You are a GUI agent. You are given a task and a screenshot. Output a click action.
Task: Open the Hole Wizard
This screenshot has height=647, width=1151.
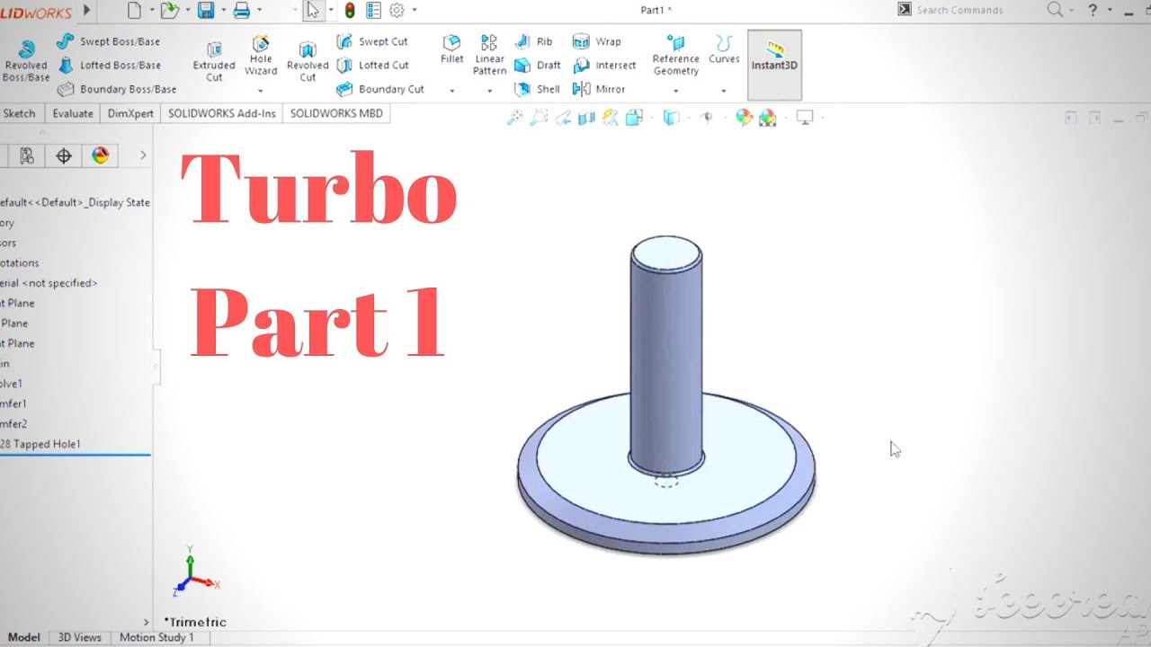261,56
